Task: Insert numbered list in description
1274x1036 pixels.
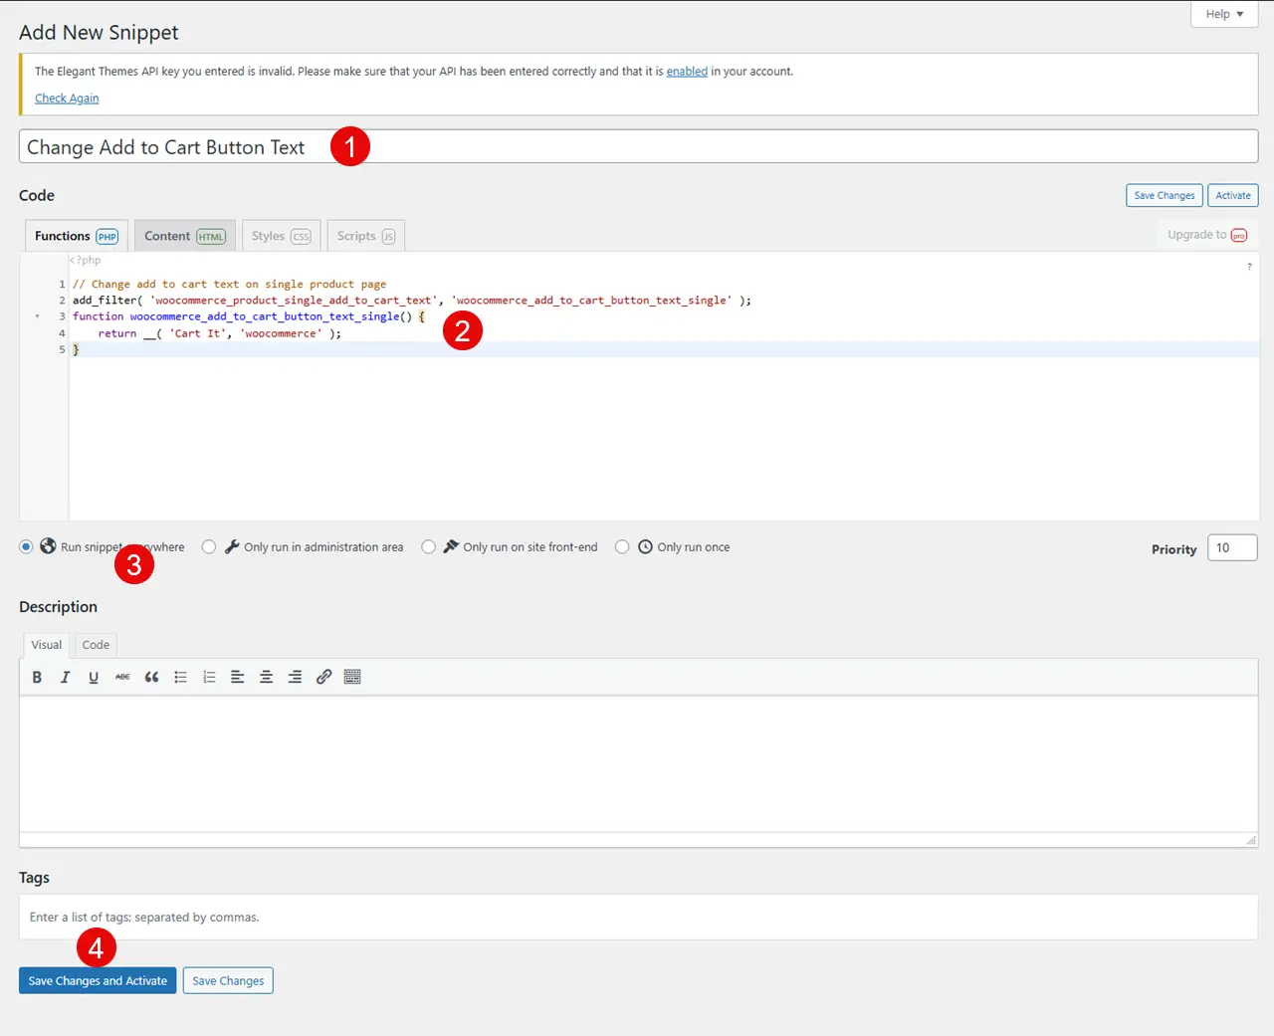Action: tap(209, 677)
